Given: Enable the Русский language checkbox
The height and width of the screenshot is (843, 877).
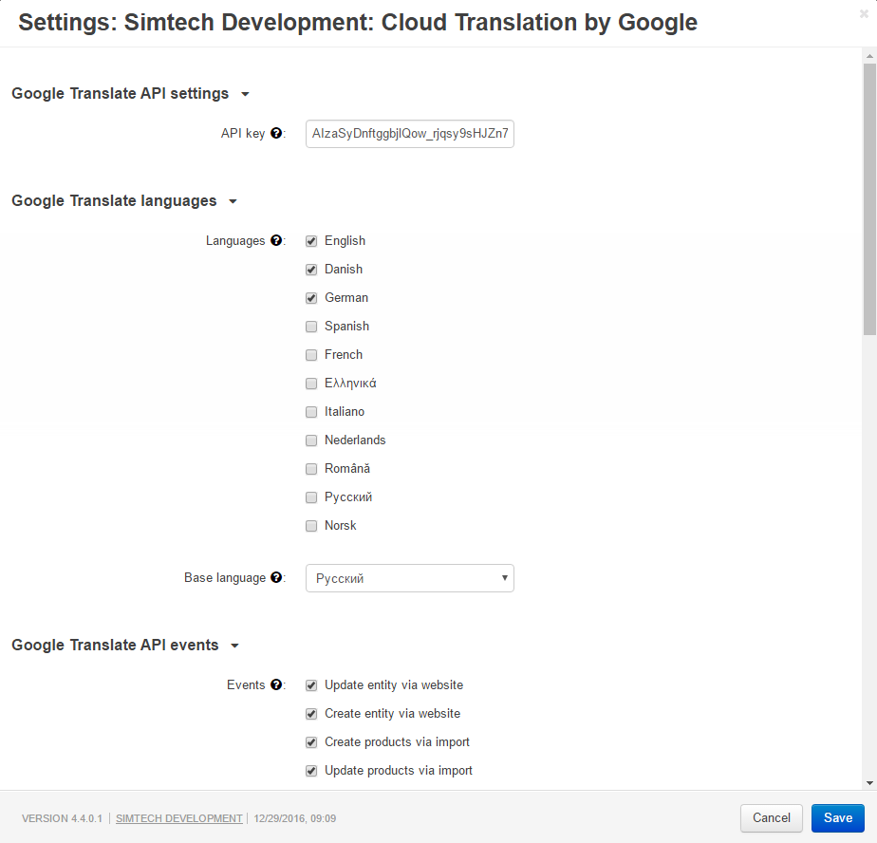Looking at the screenshot, I should 311,497.
